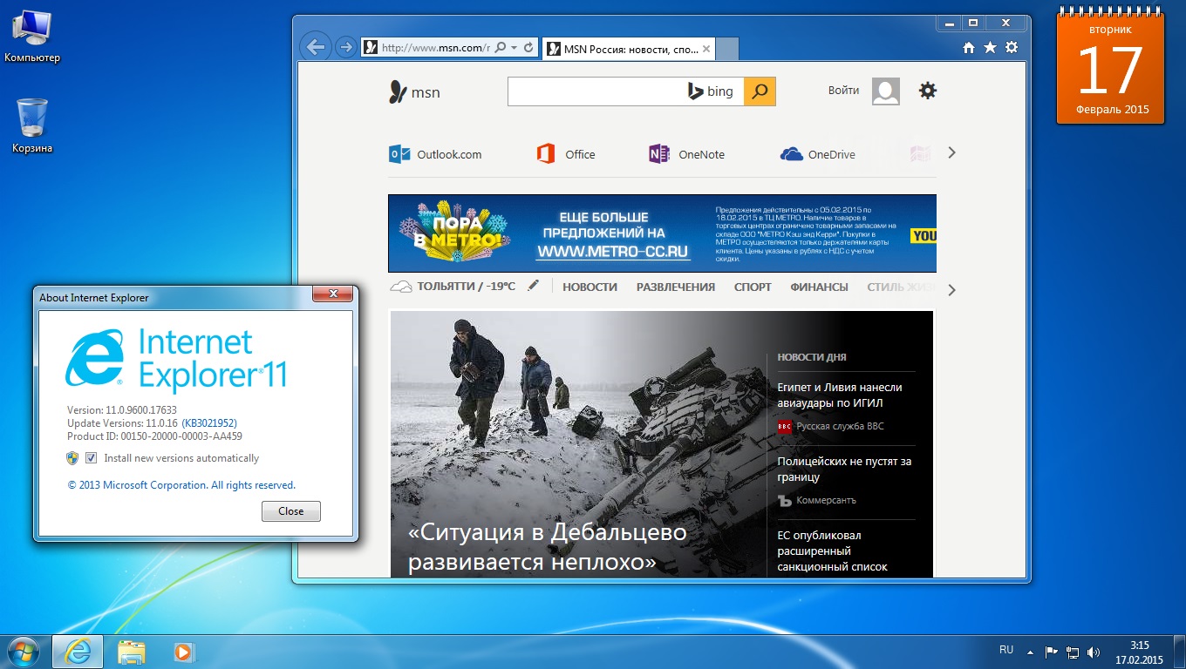Open the Action Center flag icon
The image size is (1186, 669).
click(1052, 652)
